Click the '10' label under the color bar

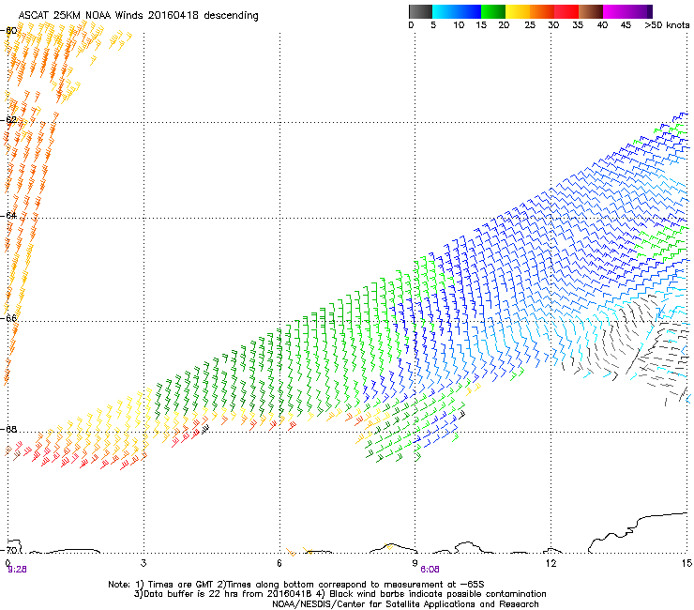click(x=459, y=25)
